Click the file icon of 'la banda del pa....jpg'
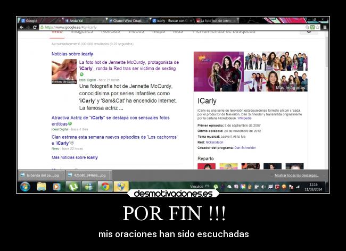The image size is (346, 251). pos(22,175)
